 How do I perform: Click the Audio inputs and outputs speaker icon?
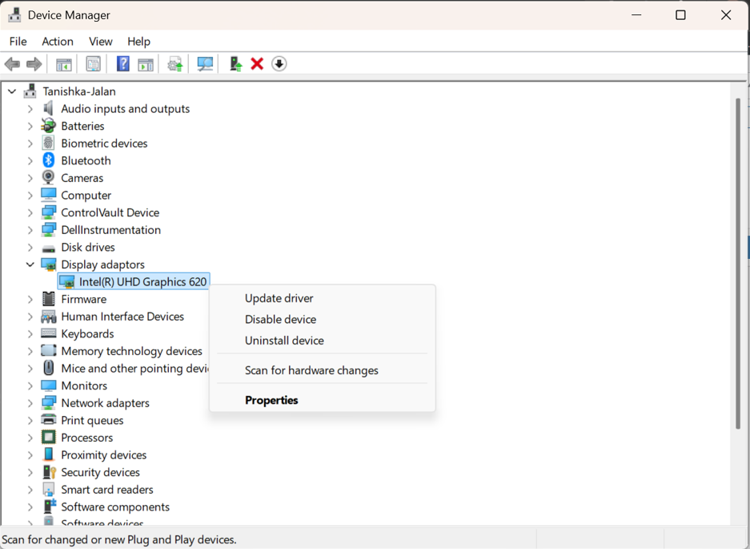click(48, 109)
